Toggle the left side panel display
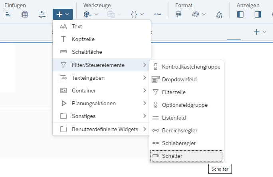The image size is (273, 177). pos(240,14)
